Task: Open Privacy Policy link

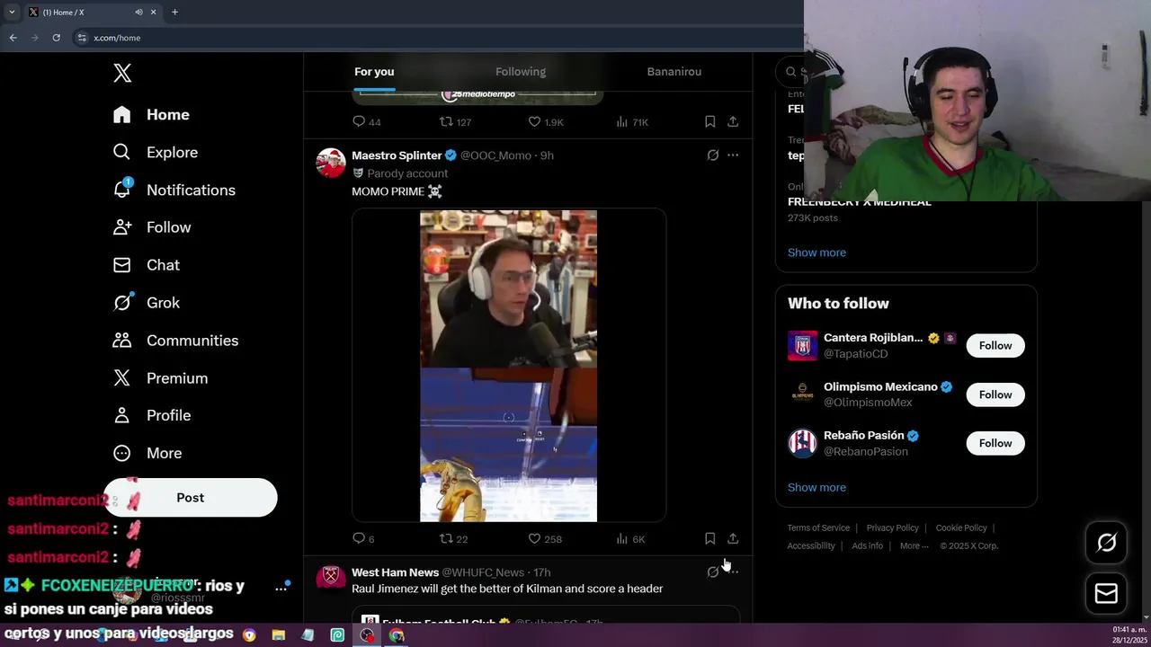Action: point(892,527)
